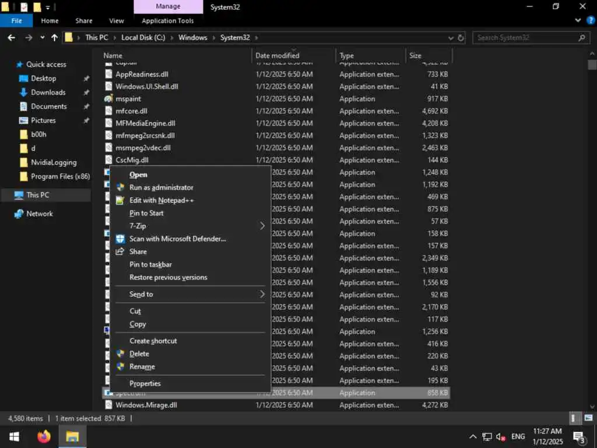Sort by the Name column header
The height and width of the screenshot is (448, 597).
tap(113, 55)
